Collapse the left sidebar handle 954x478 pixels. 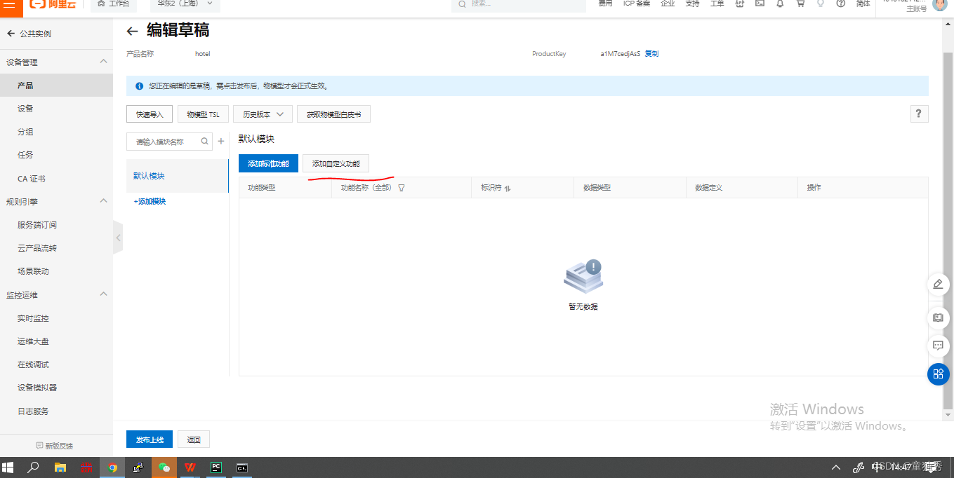118,238
